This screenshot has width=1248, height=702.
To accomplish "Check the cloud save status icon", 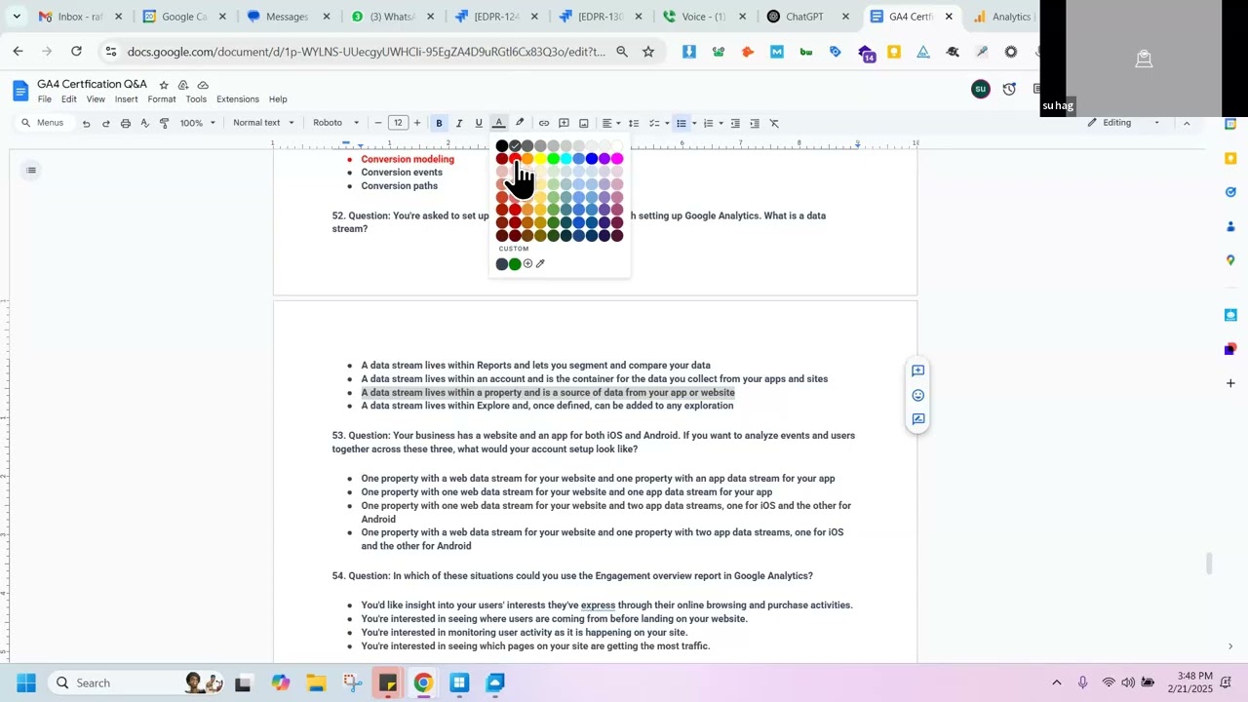I will (x=203, y=85).
